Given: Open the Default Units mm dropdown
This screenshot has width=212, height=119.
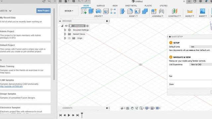Looking at the screenshot, I should click(x=200, y=47).
